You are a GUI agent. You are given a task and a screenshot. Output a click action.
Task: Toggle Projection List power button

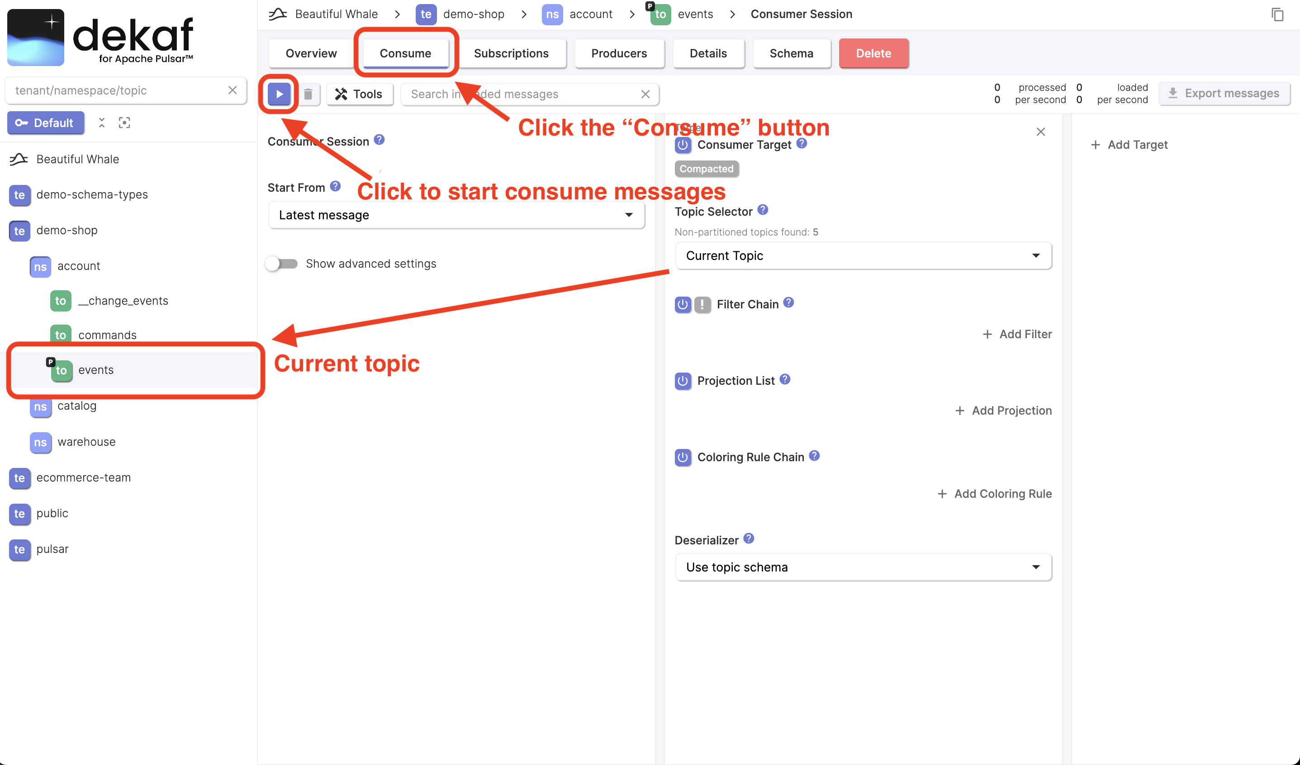(x=683, y=381)
